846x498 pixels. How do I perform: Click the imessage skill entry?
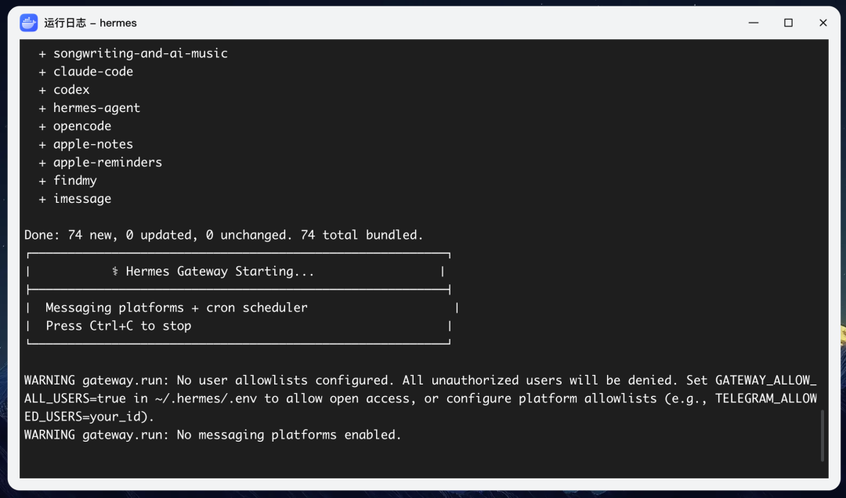tap(82, 199)
